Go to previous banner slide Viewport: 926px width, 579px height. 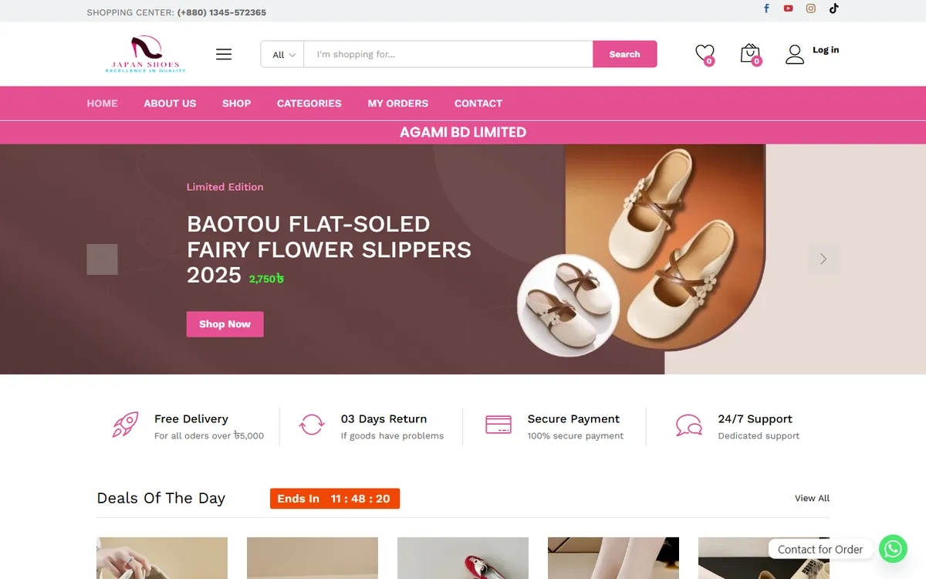tap(102, 259)
